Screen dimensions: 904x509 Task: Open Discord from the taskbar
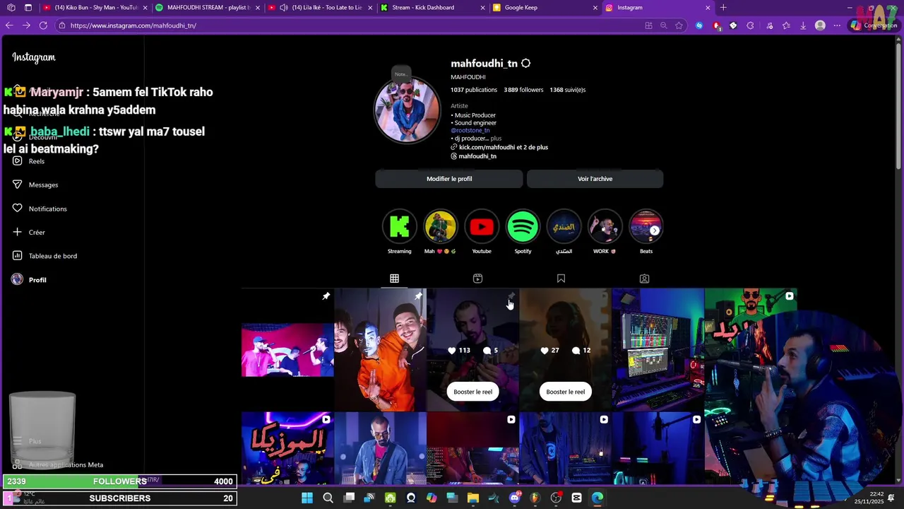click(515, 498)
